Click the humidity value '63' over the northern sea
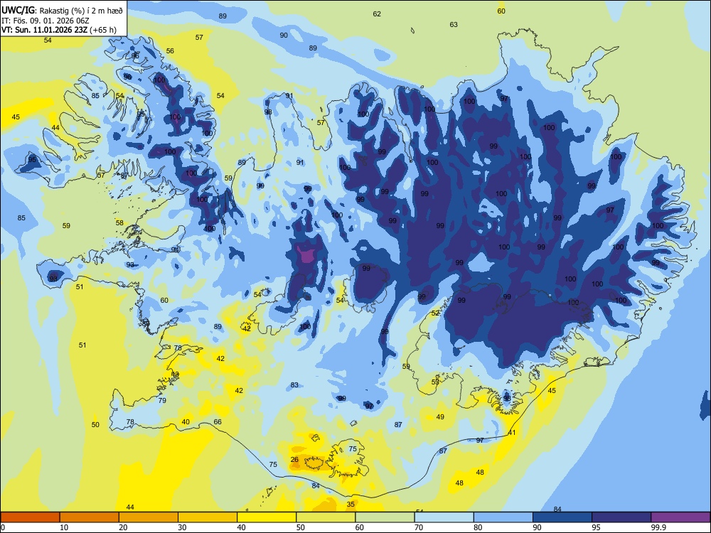This screenshot has height=533, width=711. [x=454, y=24]
